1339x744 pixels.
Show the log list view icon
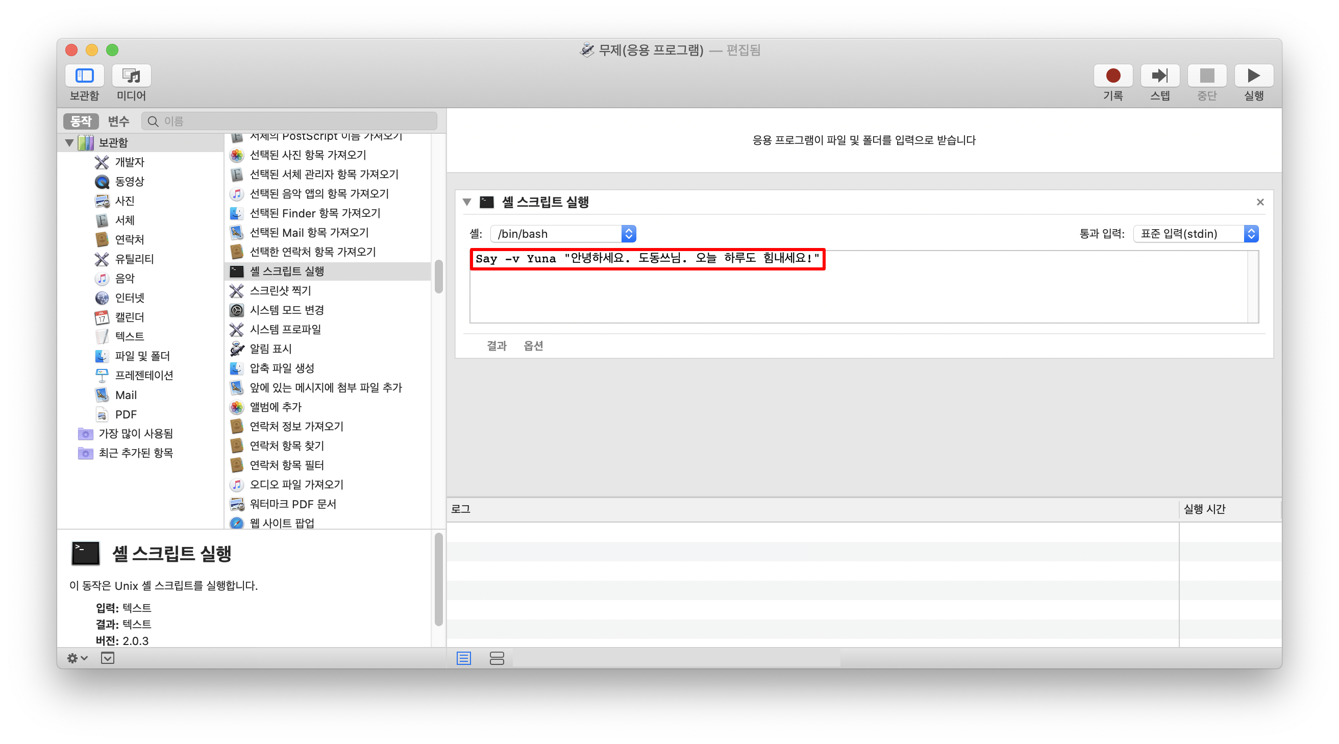coord(464,658)
